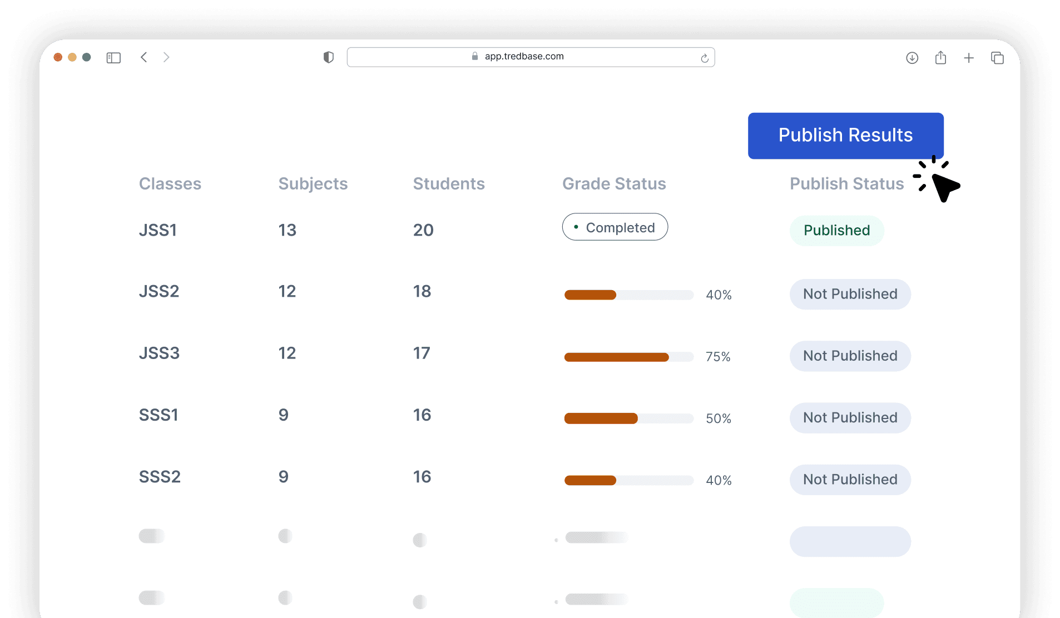Screen dimensions: 1060x618
Task: Reload the page with refresh icon
Action: 705,58
